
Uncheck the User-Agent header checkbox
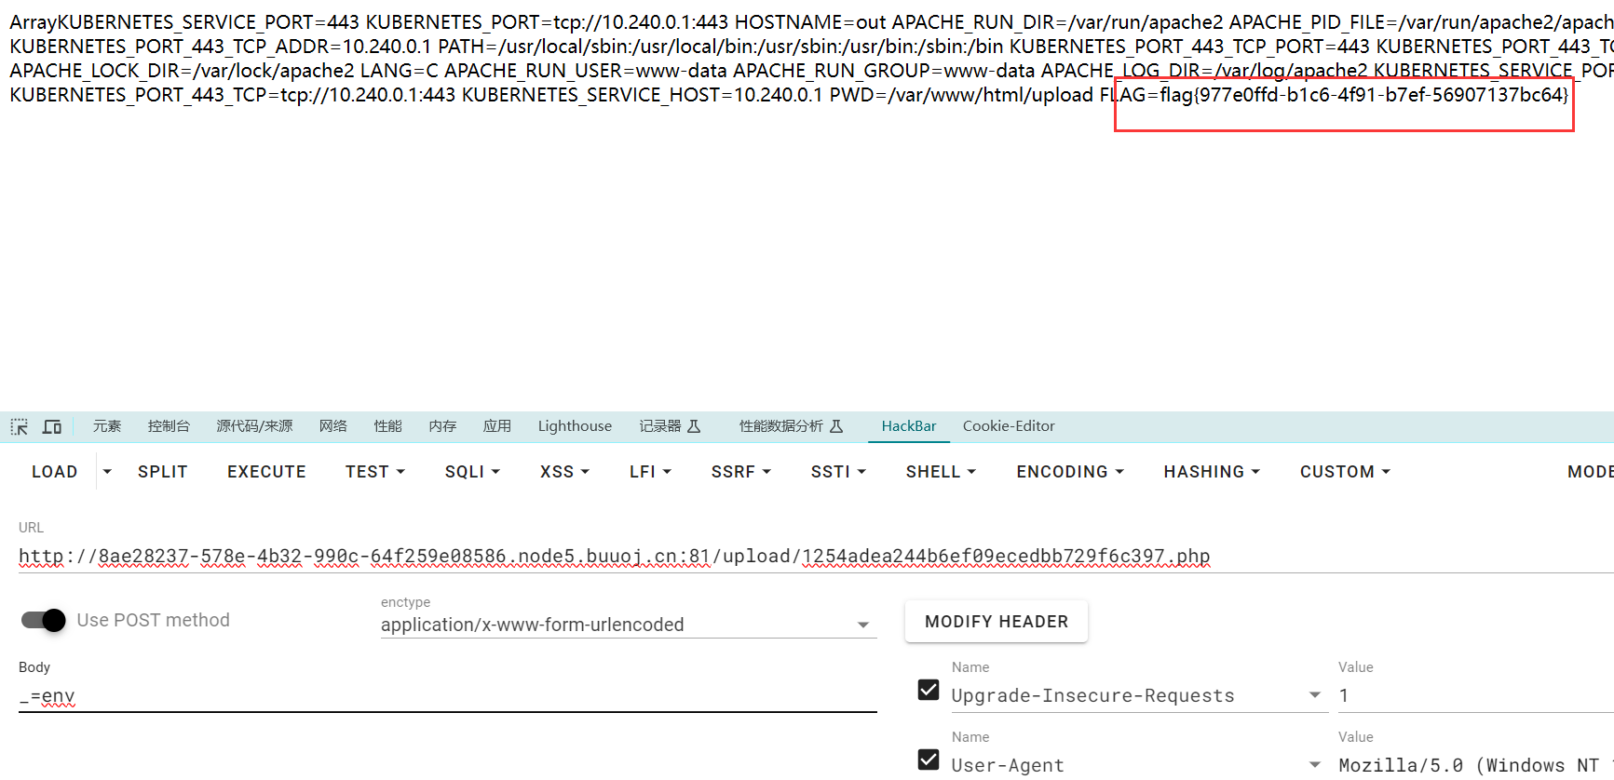(x=929, y=760)
